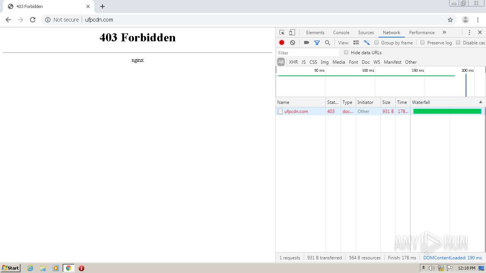The image size is (486, 273).
Task: Filter requests by Img
Action: 325,62
